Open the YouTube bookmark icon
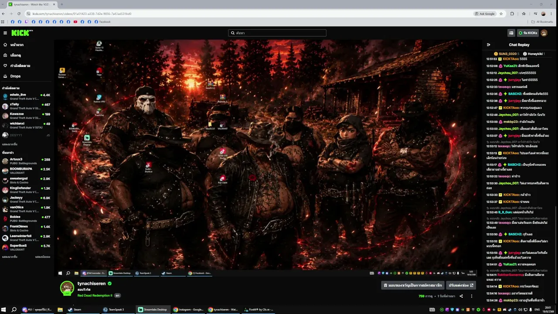Viewport: 558px width, 314px height. click(75, 22)
